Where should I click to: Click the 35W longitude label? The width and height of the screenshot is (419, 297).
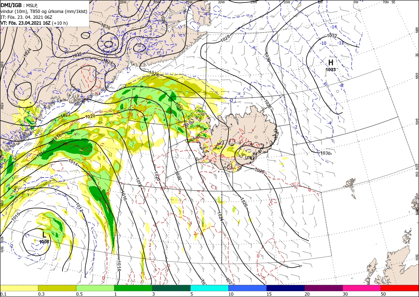[x=123, y=2]
